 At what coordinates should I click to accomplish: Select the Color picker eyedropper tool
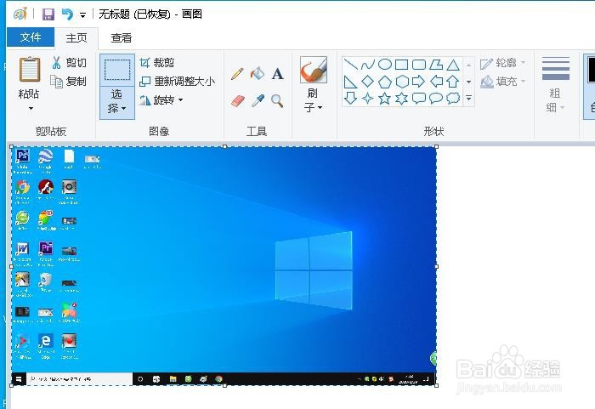pos(258,101)
